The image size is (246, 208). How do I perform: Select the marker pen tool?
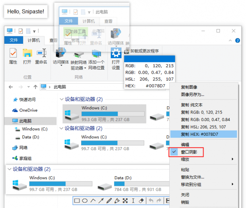tap(117, 201)
